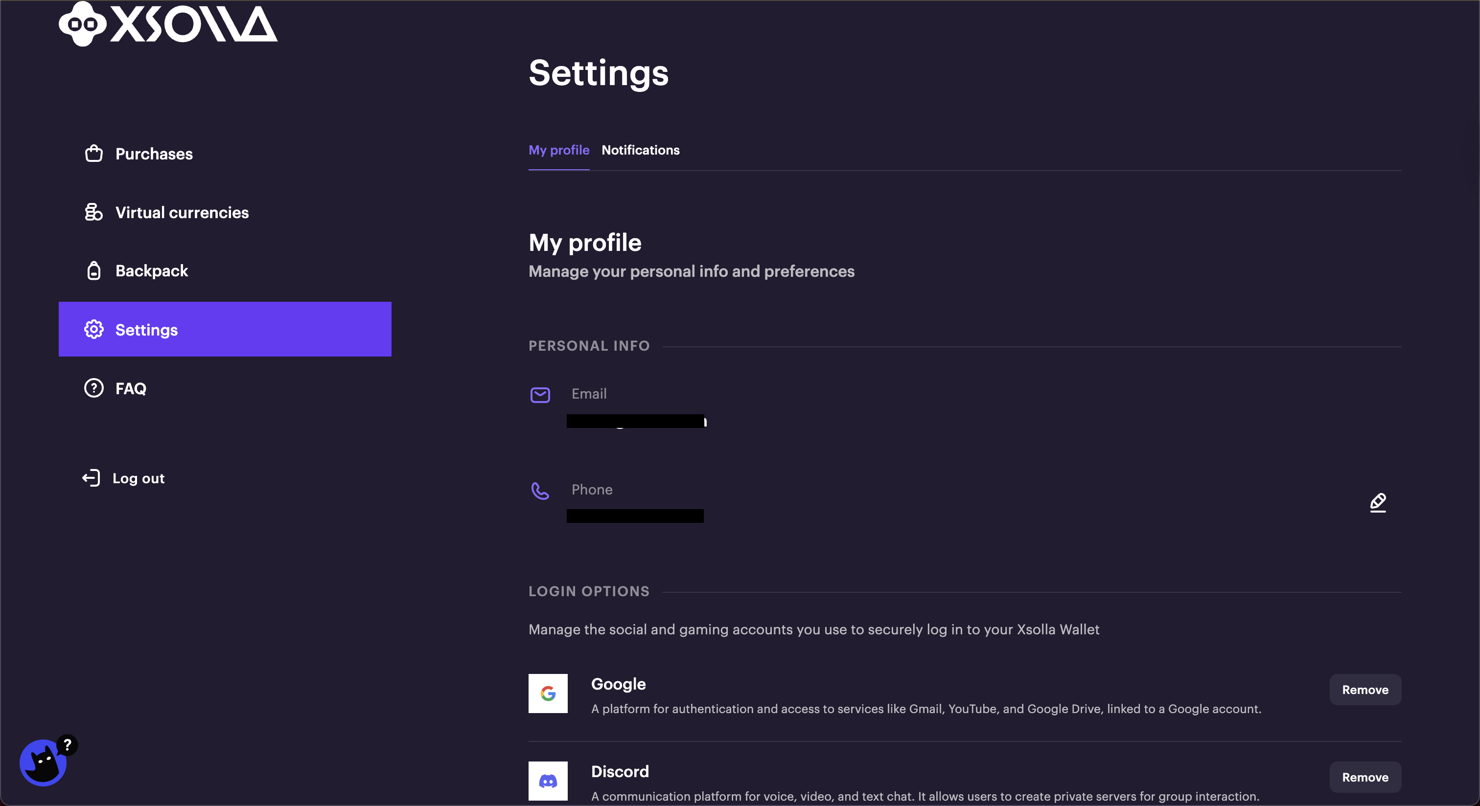Open Purchases shopping bag icon

pyautogui.click(x=93, y=154)
